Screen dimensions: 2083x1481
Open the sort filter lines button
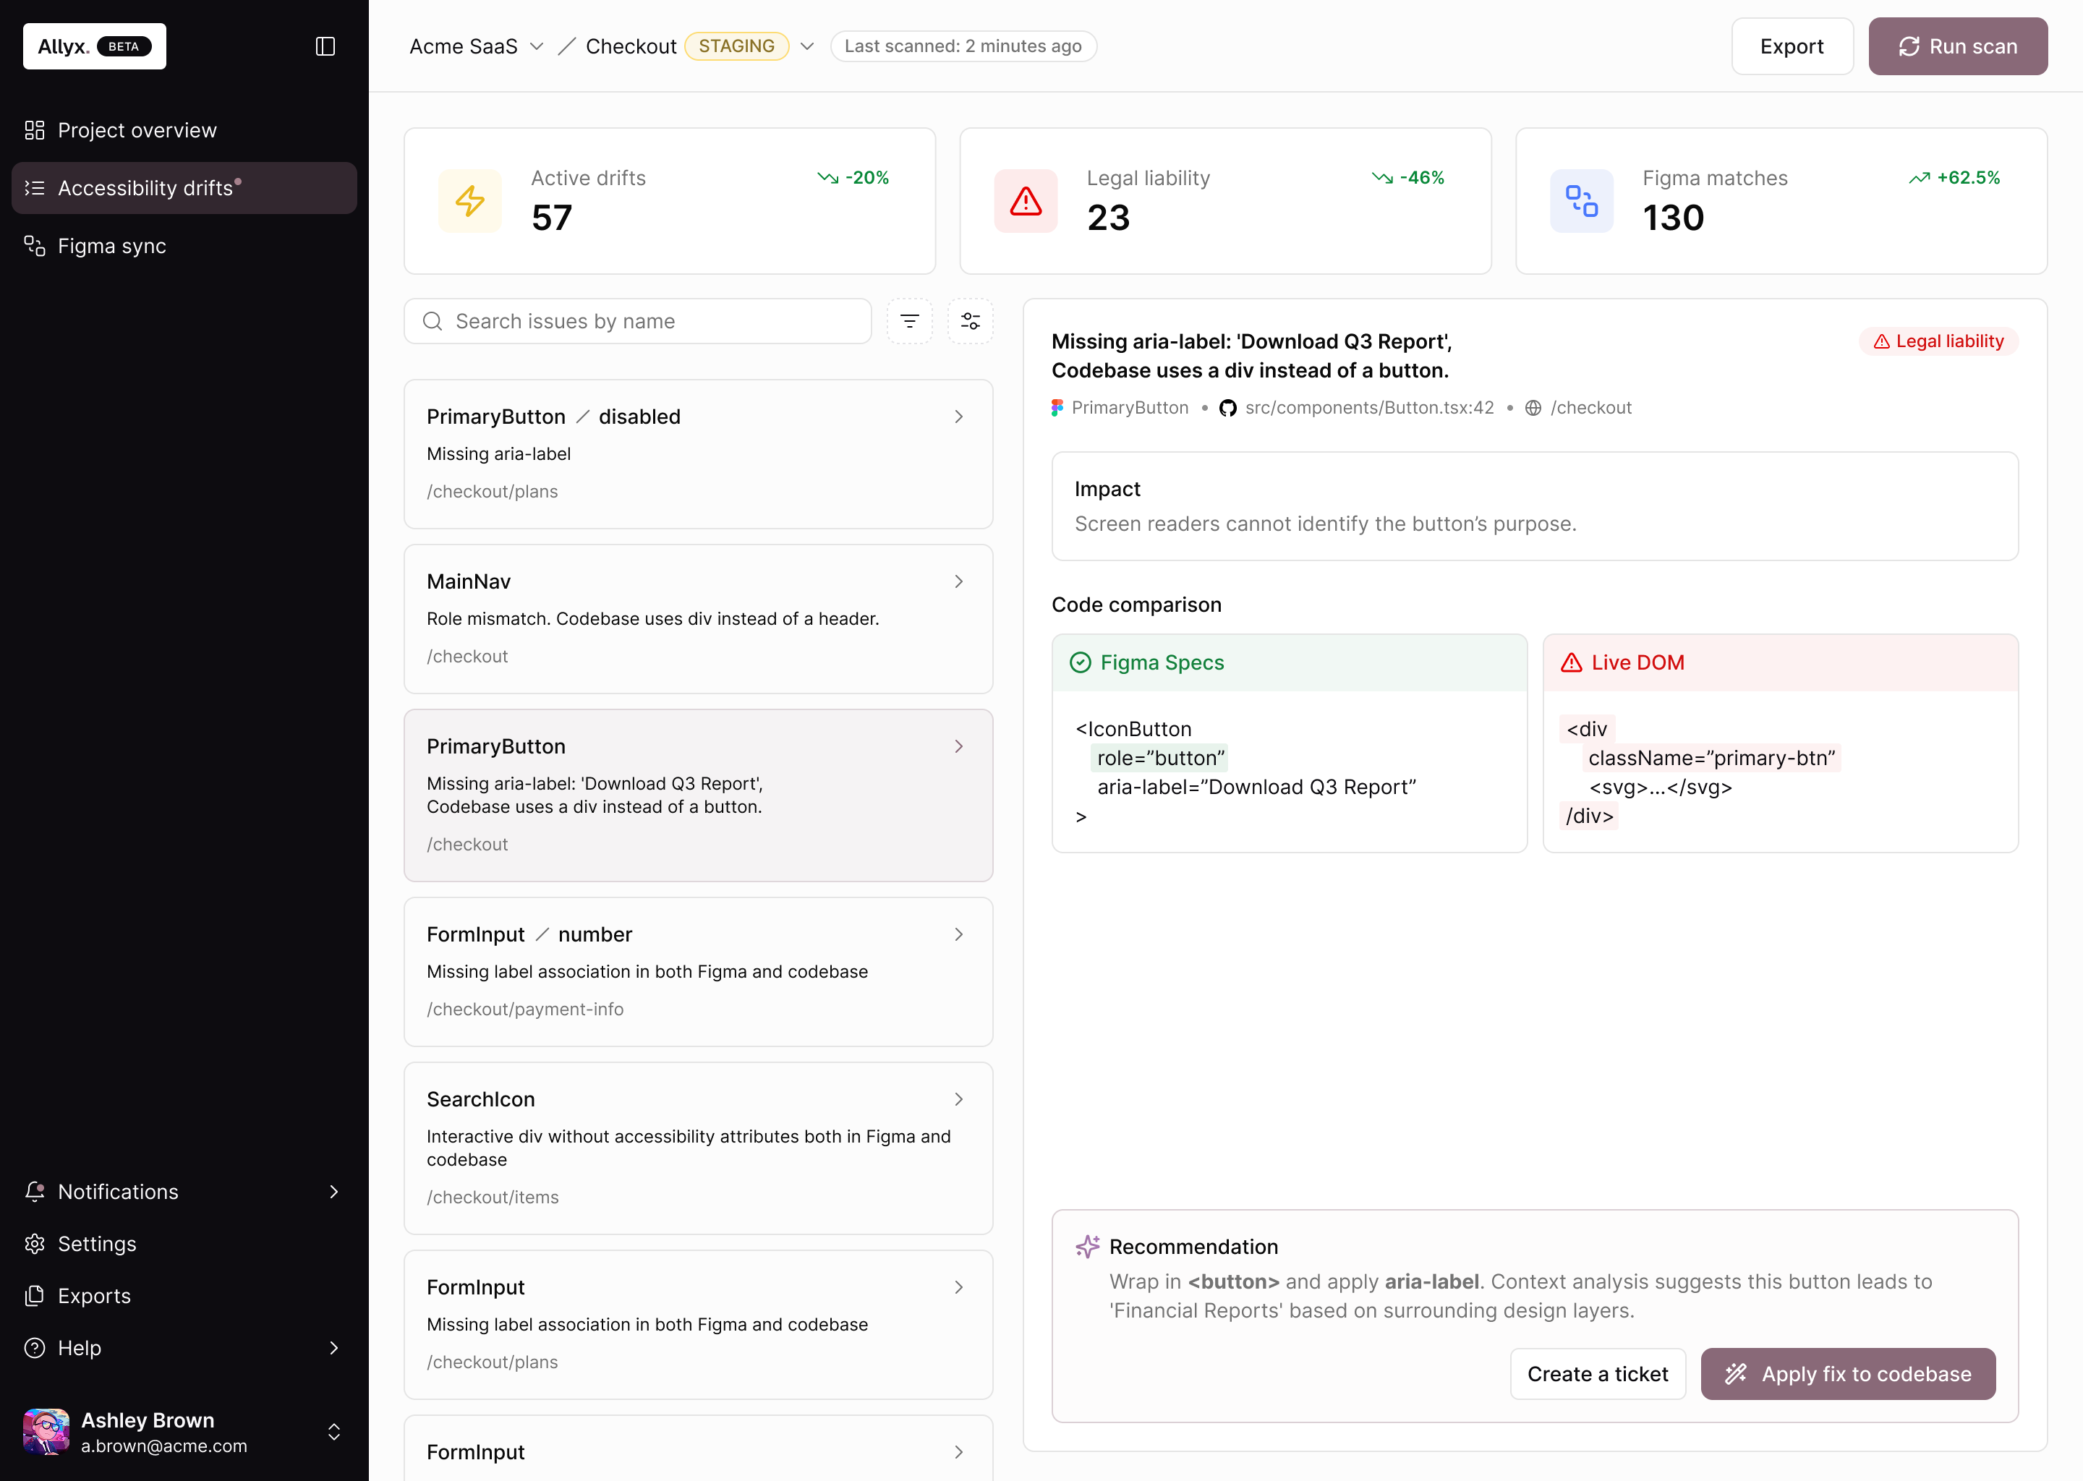pyautogui.click(x=909, y=321)
